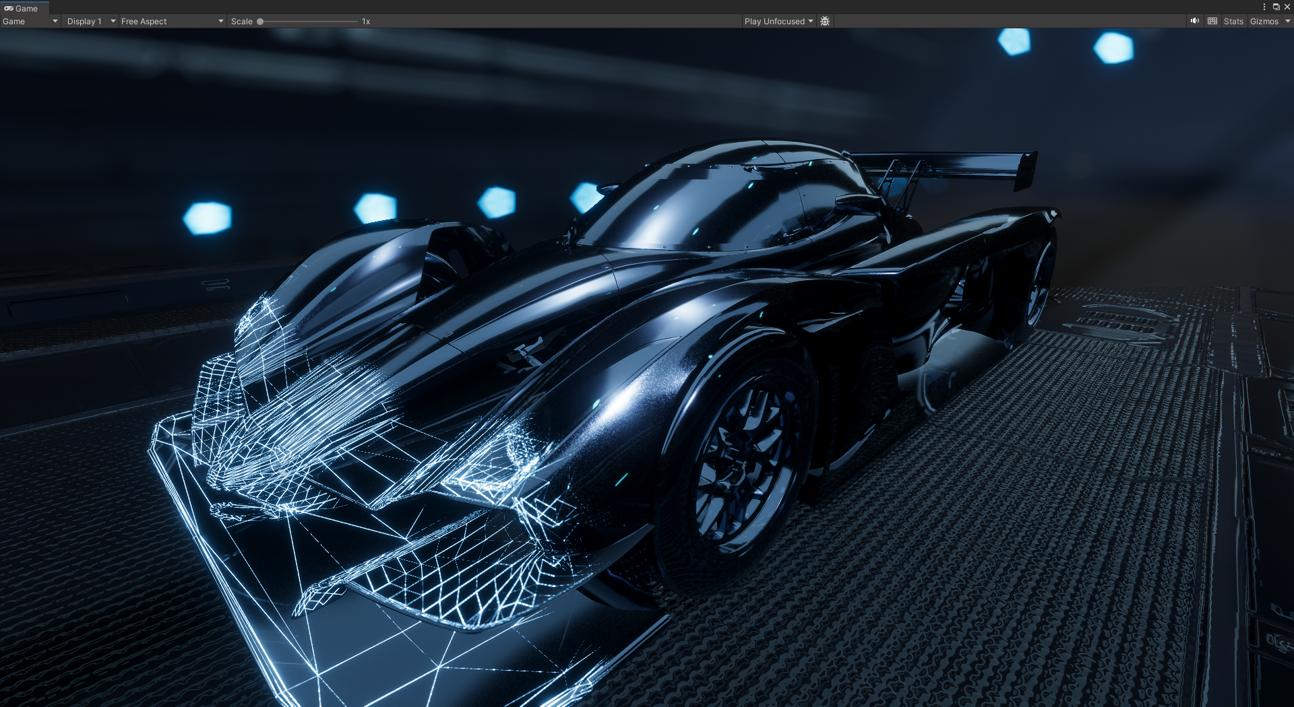This screenshot has height=707, width=1294.
Task: Maximize the Game panel window
Action: coord(1276,7)
